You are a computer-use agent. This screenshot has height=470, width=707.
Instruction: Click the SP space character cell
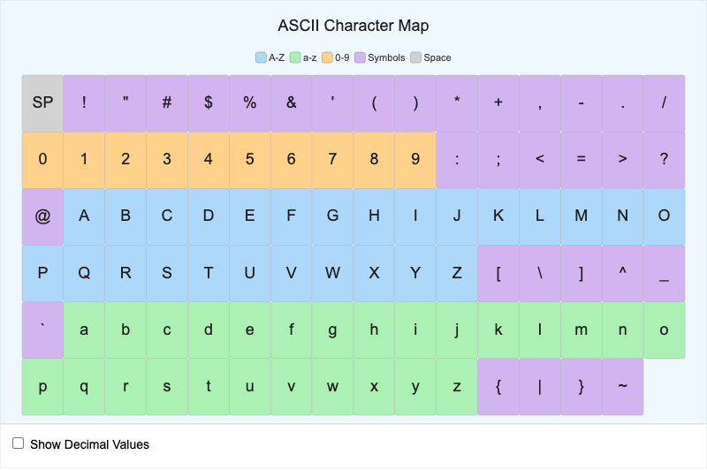42,102
